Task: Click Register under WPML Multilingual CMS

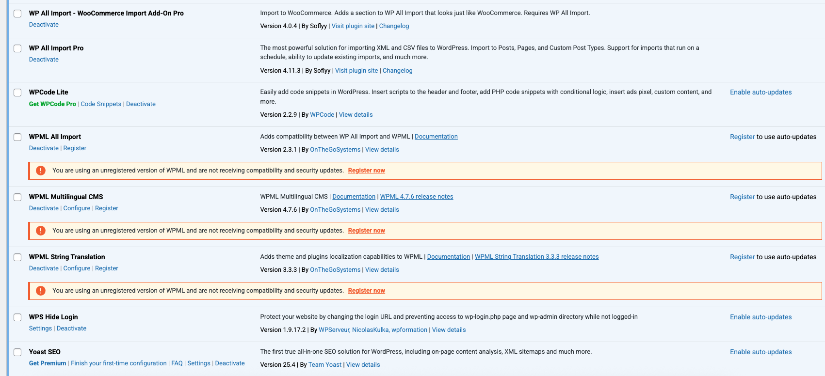Action: tap(107, 208)
